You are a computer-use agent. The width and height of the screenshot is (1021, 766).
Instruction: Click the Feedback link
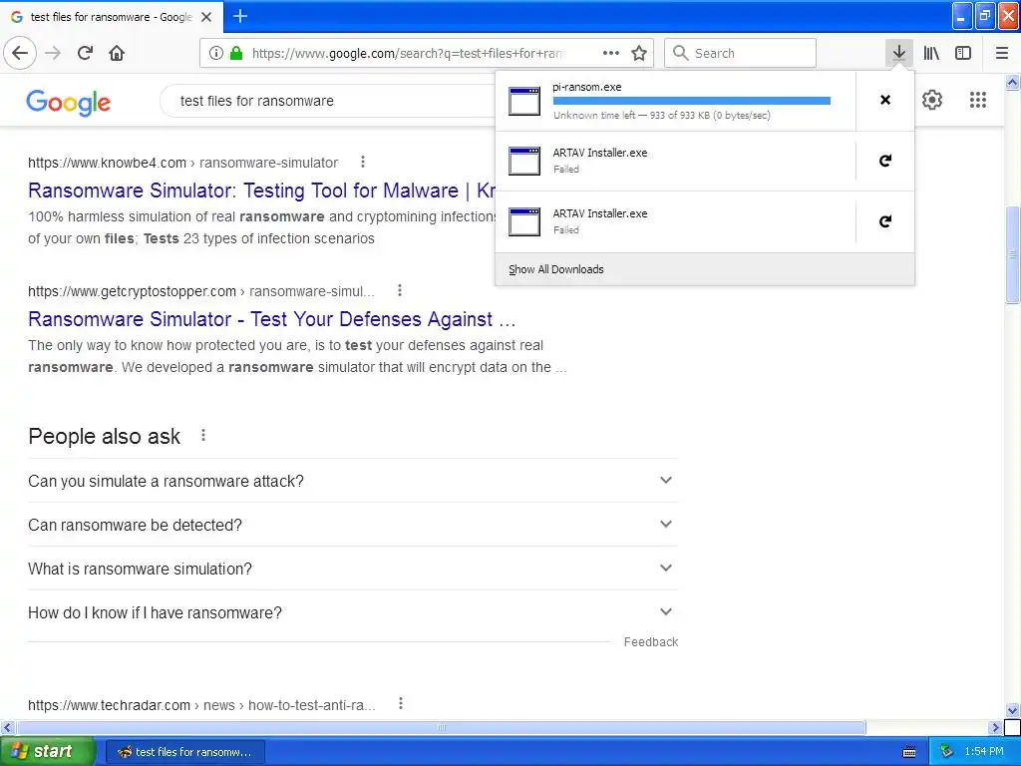pos(650,642)
